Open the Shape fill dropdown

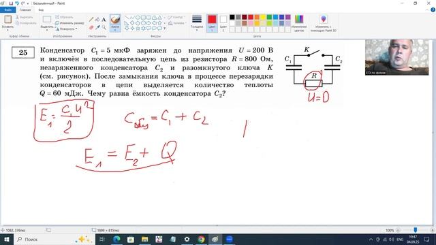tap(177, 23)
